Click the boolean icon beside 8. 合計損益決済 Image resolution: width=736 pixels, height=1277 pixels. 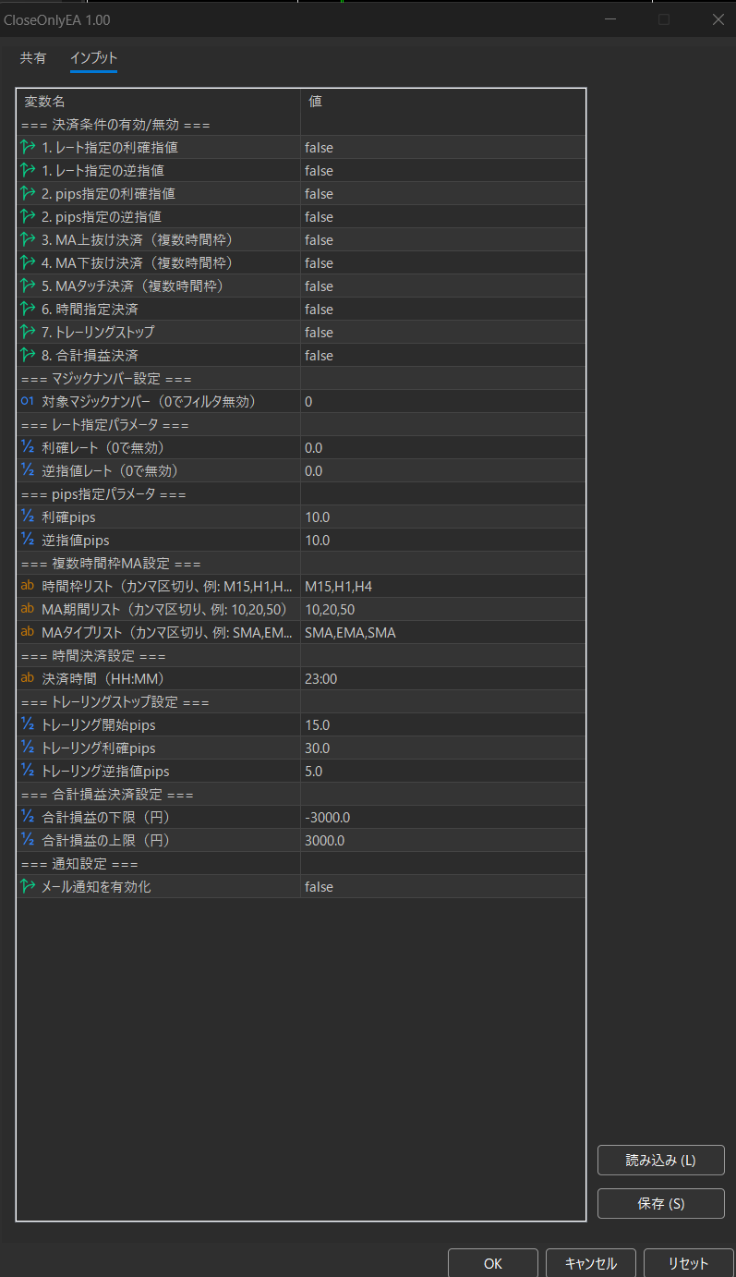tap(27, 355)
